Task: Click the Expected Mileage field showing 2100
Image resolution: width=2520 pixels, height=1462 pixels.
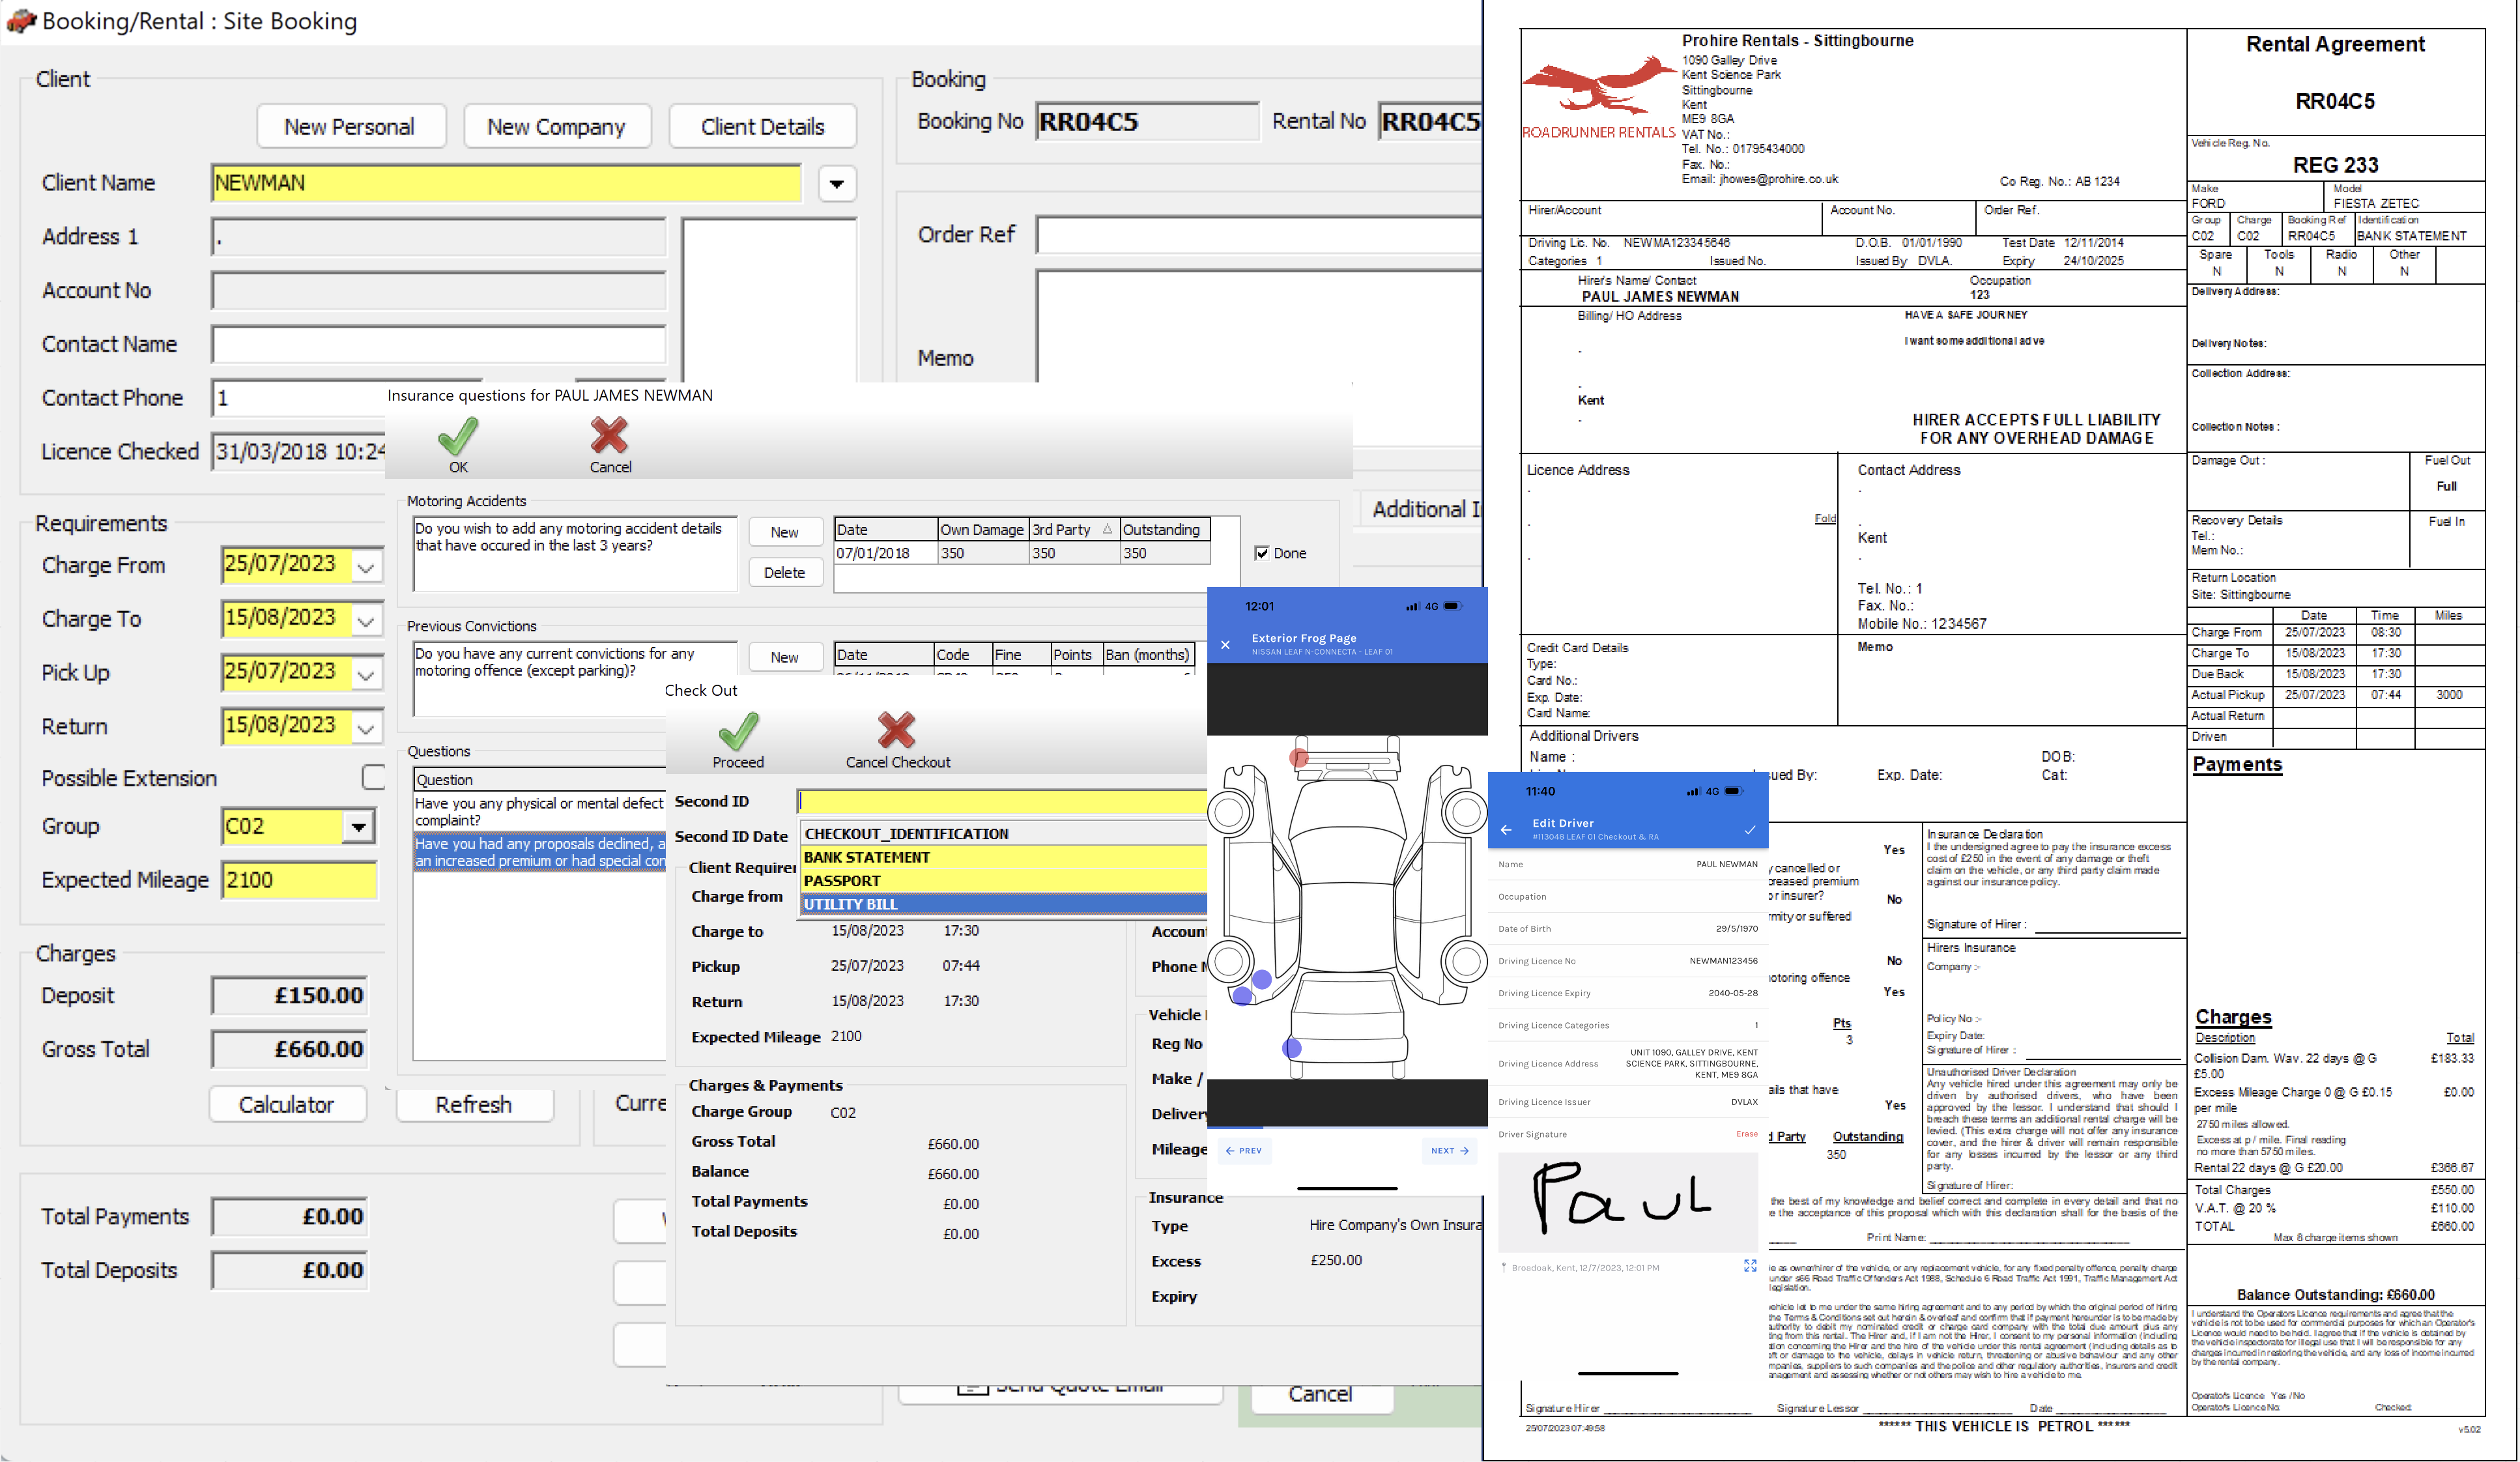Action: tap(299, 880)
